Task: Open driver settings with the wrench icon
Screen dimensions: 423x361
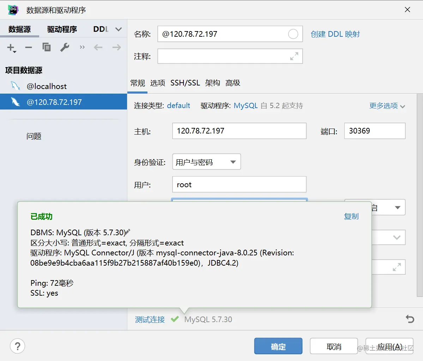Action: click(65, 47)
